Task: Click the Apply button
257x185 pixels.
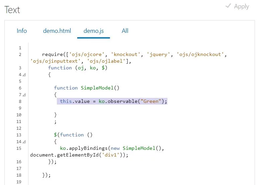Action: click(237, 6)
